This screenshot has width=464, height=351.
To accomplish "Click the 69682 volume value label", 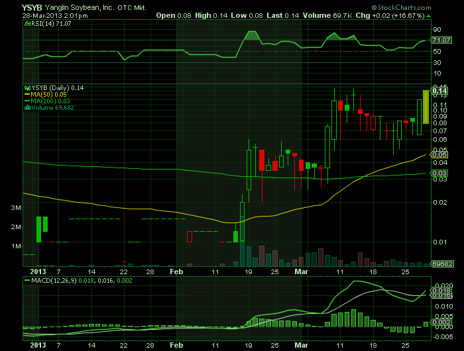I will [x=441, y=264].
